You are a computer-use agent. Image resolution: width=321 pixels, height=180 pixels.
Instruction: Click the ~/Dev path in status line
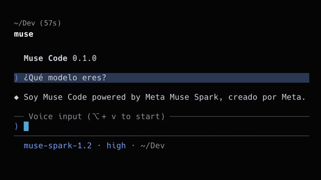pyautogui.click(x=152, y=145)
